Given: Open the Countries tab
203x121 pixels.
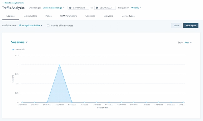Looking at the screenshot, I should 90,16.
